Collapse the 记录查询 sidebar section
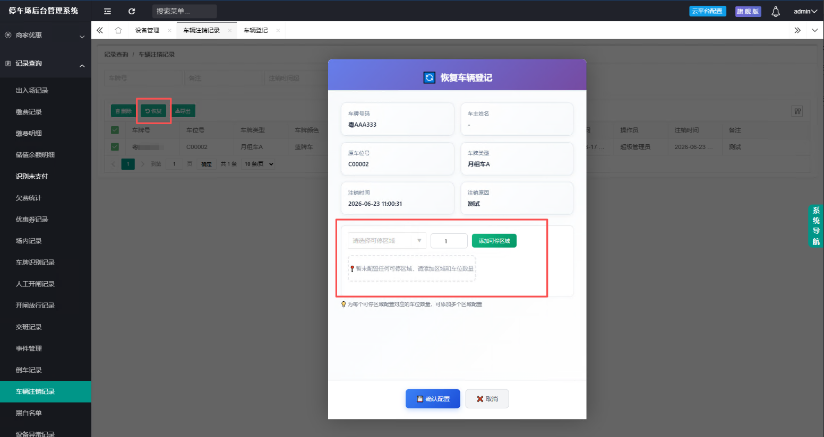Screen dimensions: 824x437 tap(45, 64)
